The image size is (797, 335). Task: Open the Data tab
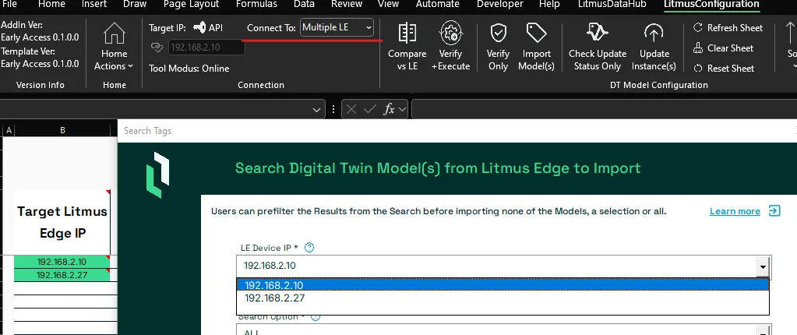(x=304, y=4)
